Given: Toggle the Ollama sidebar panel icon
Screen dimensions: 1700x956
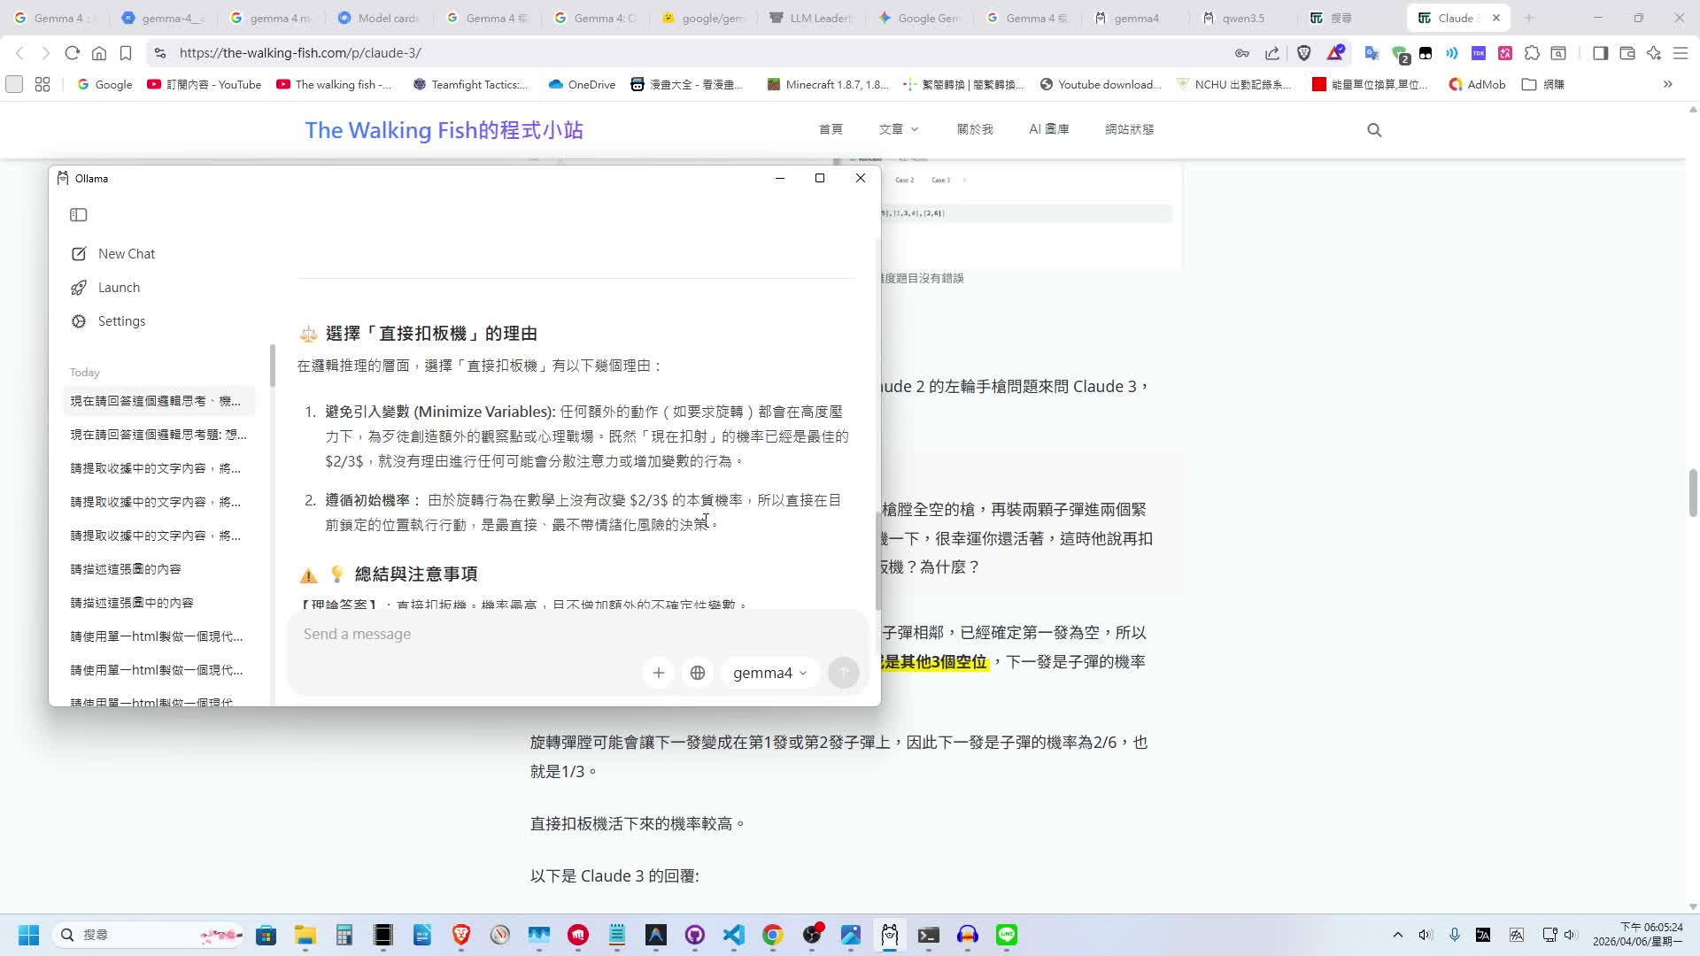Looking at the screenshot, I should pyautogui.click(x=79, y=215).
